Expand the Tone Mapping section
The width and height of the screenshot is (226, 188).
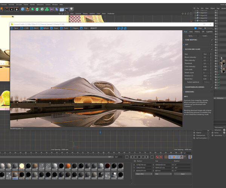(184, 40)
